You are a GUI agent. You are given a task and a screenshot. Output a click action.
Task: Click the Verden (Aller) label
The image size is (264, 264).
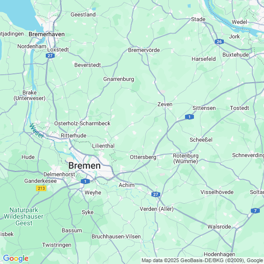(157, 209)
